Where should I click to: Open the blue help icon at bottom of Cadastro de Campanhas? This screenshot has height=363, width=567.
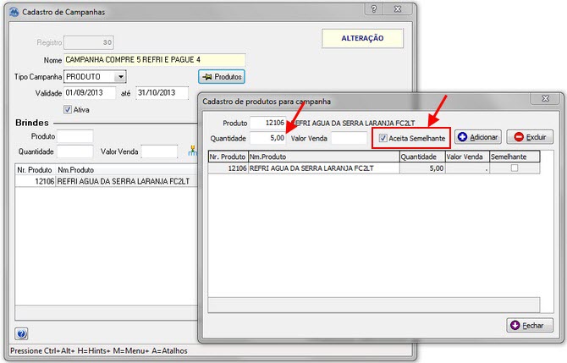click(21, 333)
